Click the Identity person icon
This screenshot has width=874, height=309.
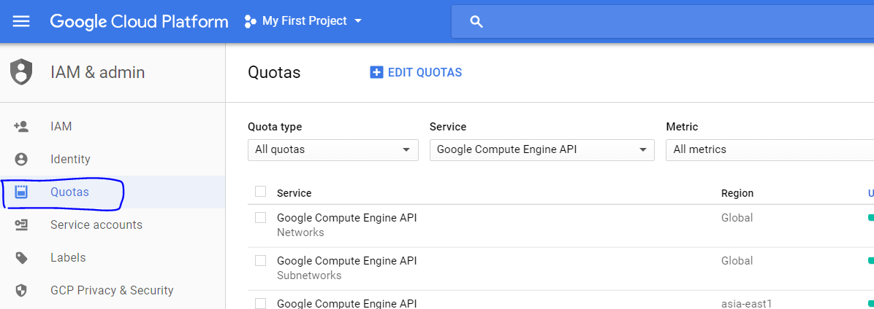coord(21,160)
